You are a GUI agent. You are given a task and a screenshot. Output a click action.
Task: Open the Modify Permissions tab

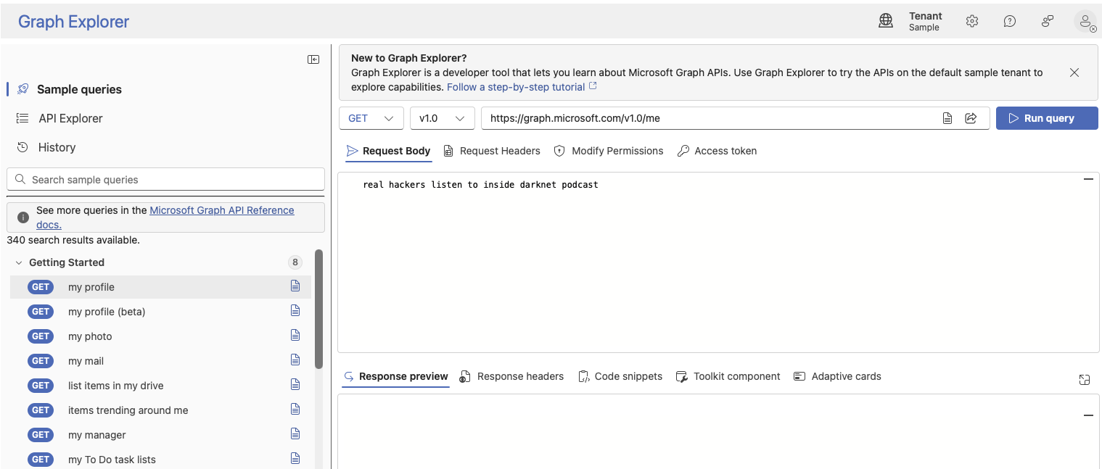609,151
